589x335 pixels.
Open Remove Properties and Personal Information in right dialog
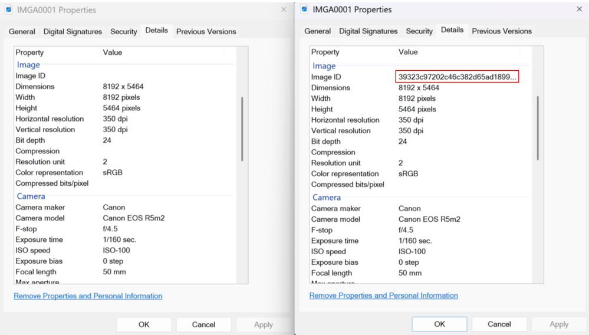coord(383,295)
